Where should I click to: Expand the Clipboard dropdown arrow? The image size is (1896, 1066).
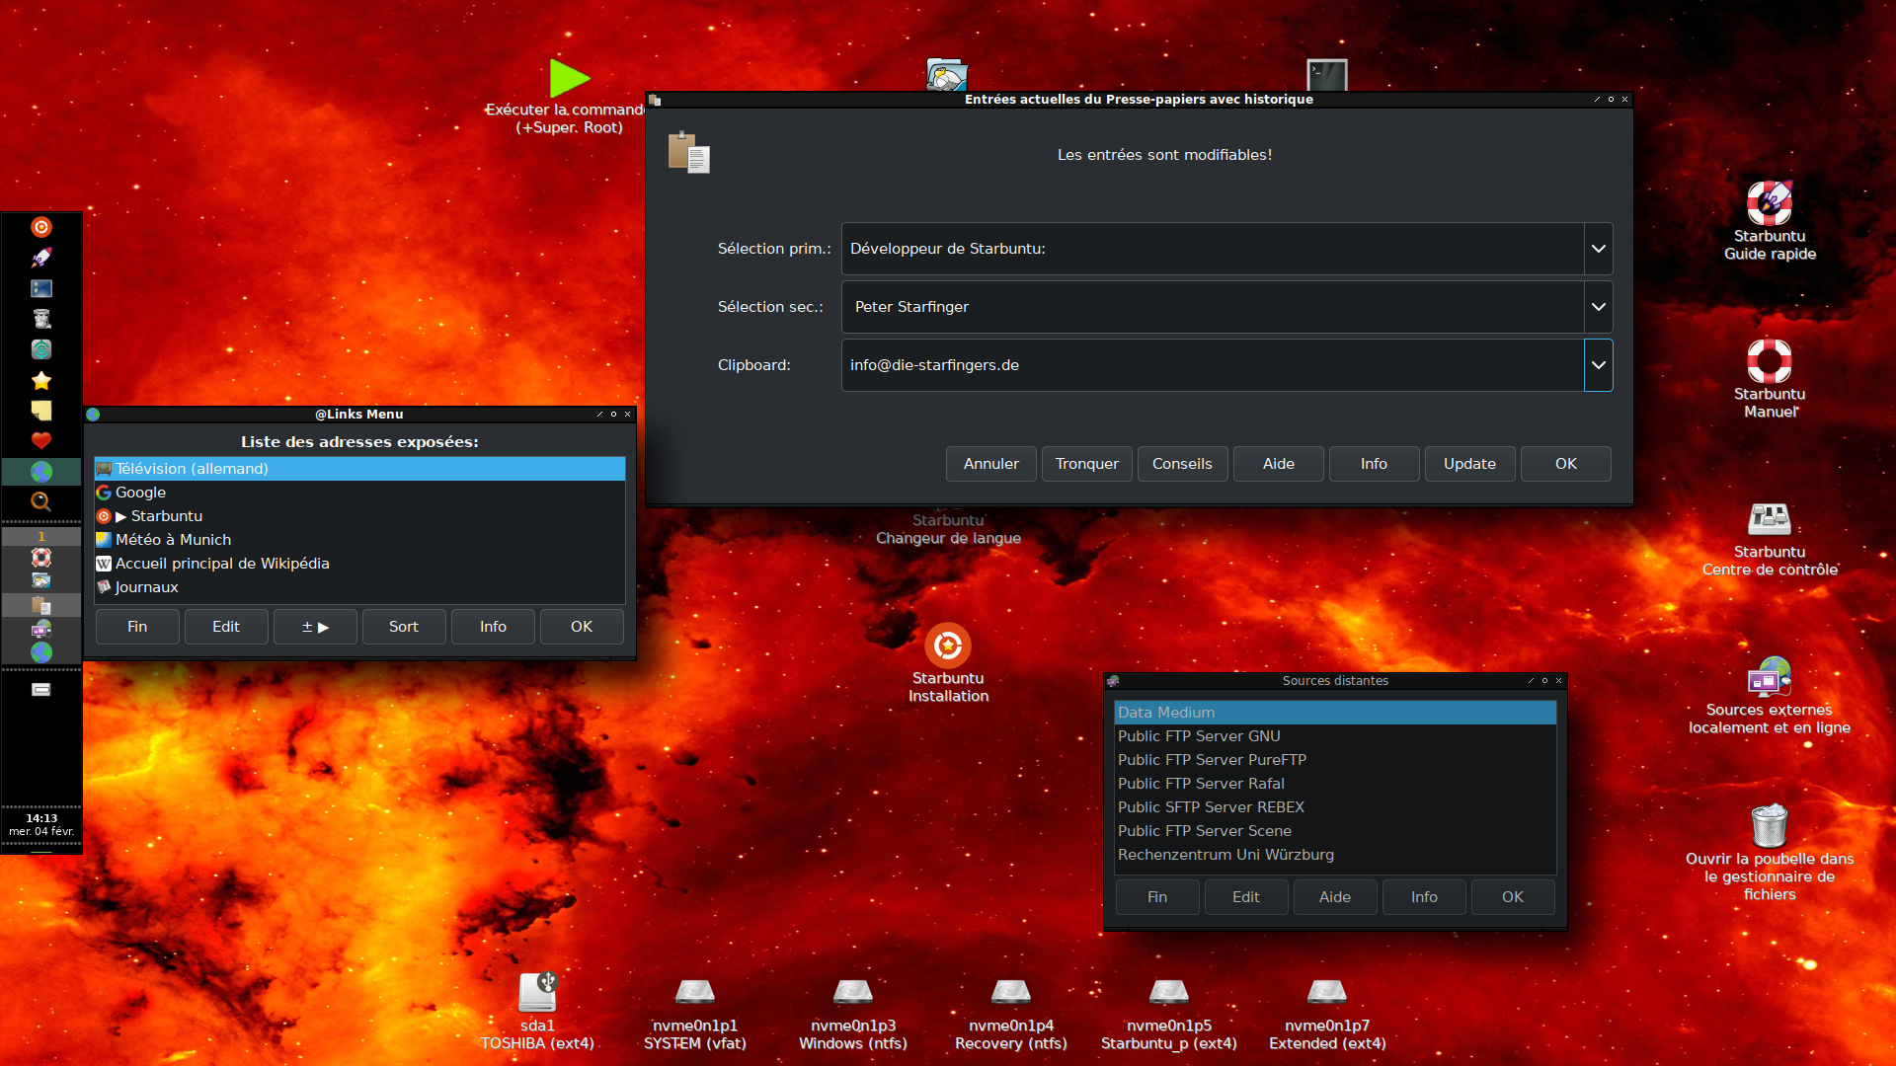1598,365
